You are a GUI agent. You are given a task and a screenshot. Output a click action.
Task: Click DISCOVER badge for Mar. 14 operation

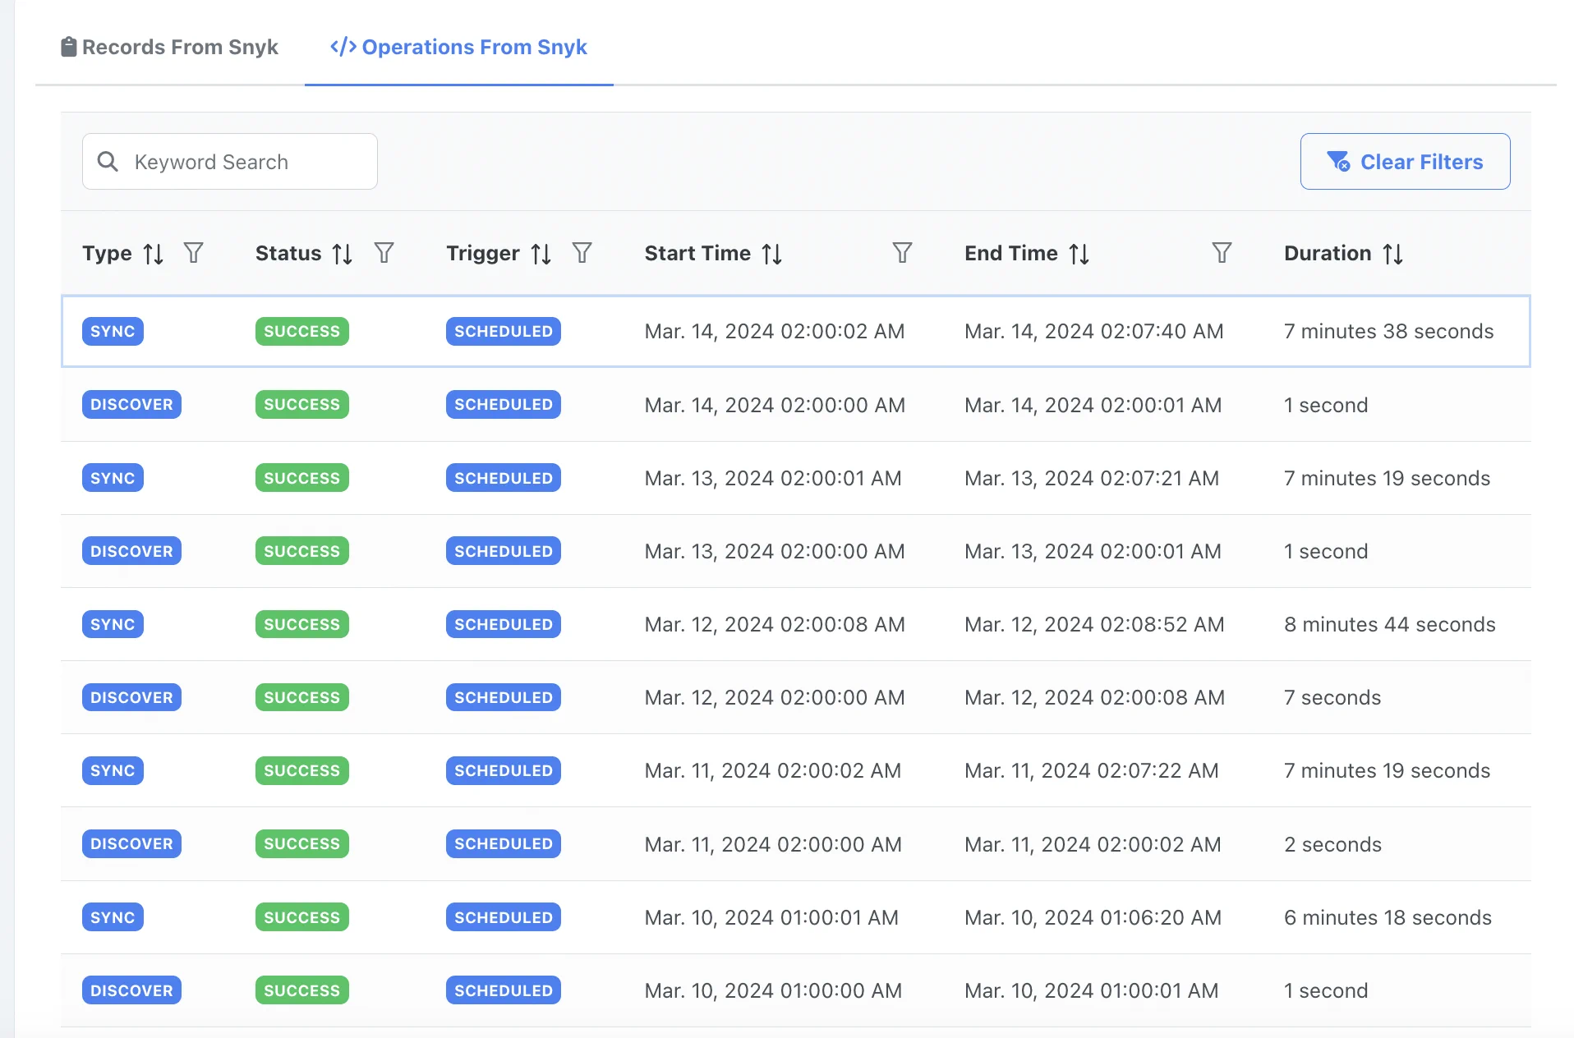(x=131, y=405)
